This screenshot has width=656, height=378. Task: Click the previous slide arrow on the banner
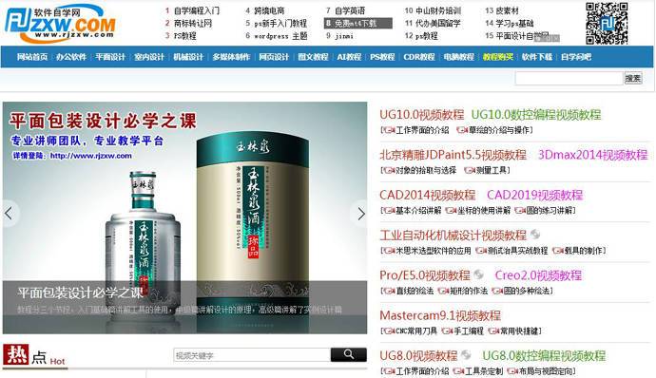9,214
